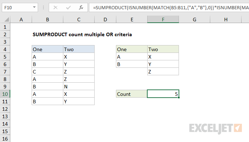This screenshot has height=142, width=249.
Task: Select criteria cell F6 containing 'Y'
Action: (x=163, y=64)
